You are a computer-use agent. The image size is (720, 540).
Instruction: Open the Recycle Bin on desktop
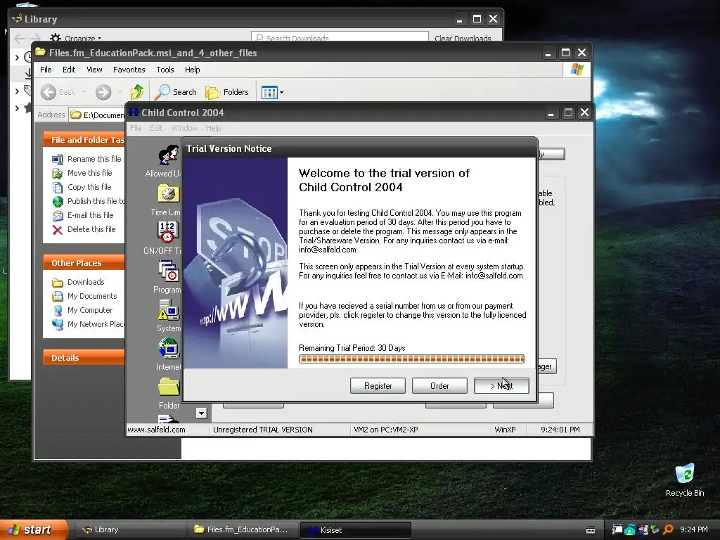click(685, 480)
